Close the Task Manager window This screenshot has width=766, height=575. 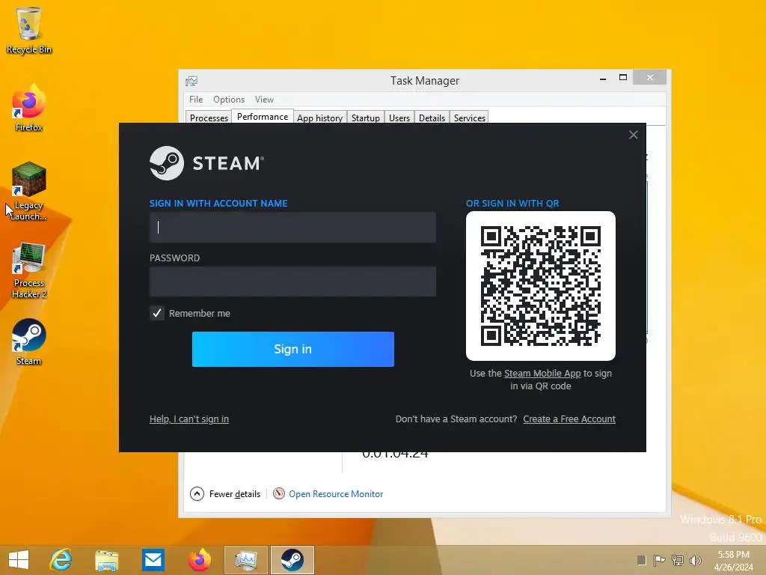point(650,77)
